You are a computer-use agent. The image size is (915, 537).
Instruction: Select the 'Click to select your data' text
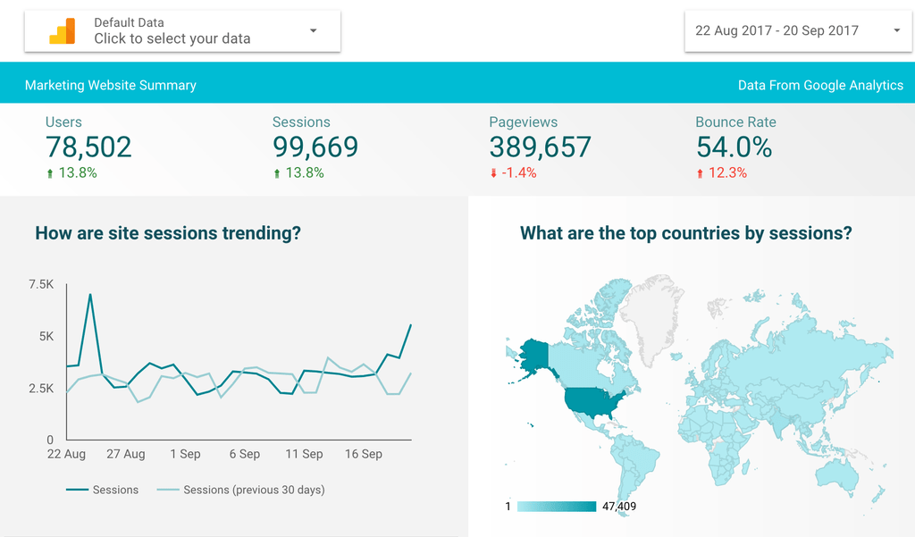172,38
